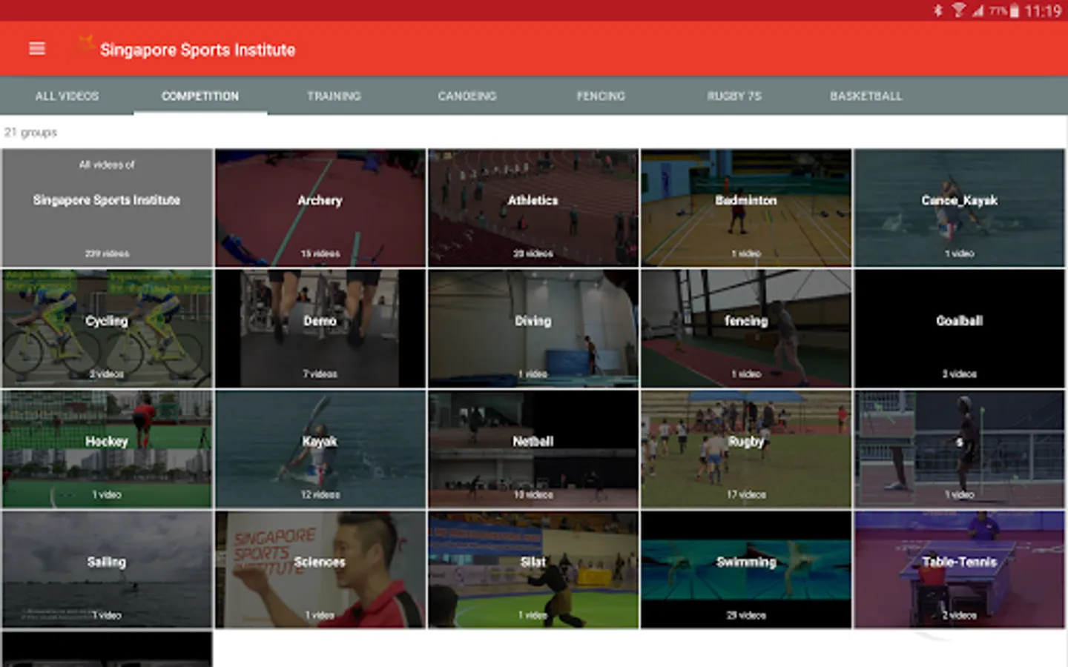Open the Netball video group

coord(533,449)
